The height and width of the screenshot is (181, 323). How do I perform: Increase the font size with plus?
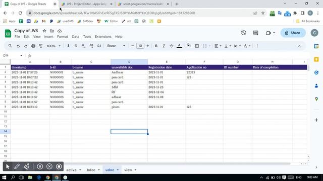click(147, 46)
